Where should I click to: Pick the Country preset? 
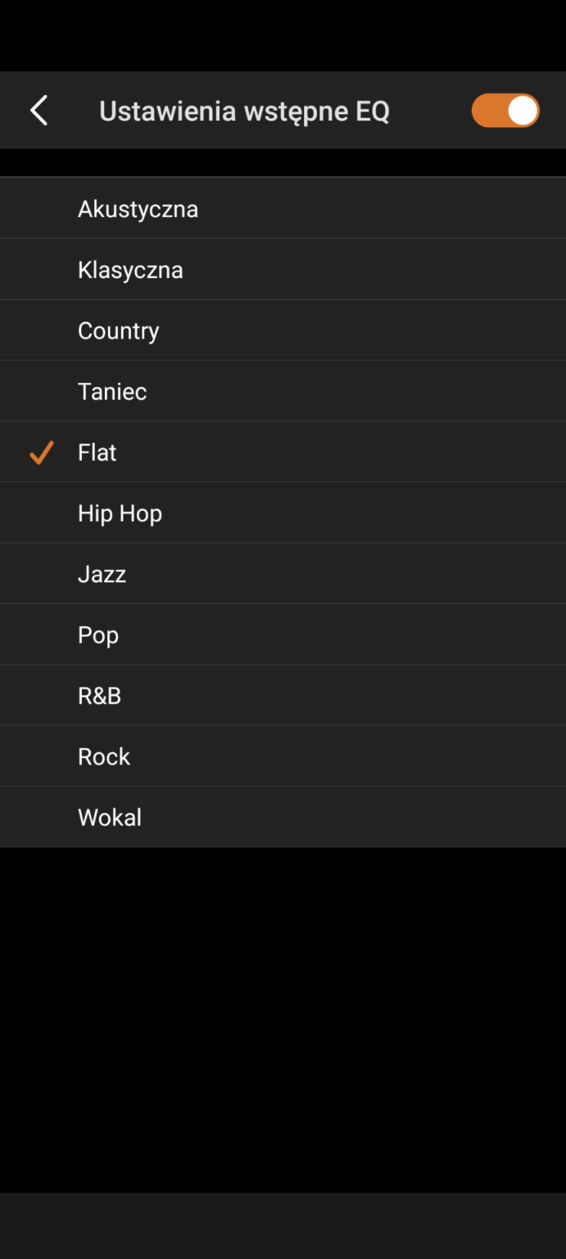pyautogui.click(x=119, y=330)
